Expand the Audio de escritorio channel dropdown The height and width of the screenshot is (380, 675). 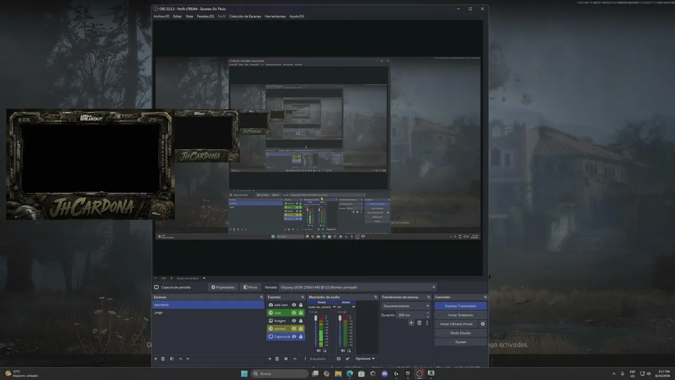click(x=334, y=307)
